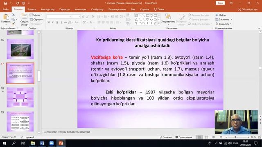Switch to the Слайд-шоу tab
The height and width of the screenshot is (147, 262).
pos(97,9)
